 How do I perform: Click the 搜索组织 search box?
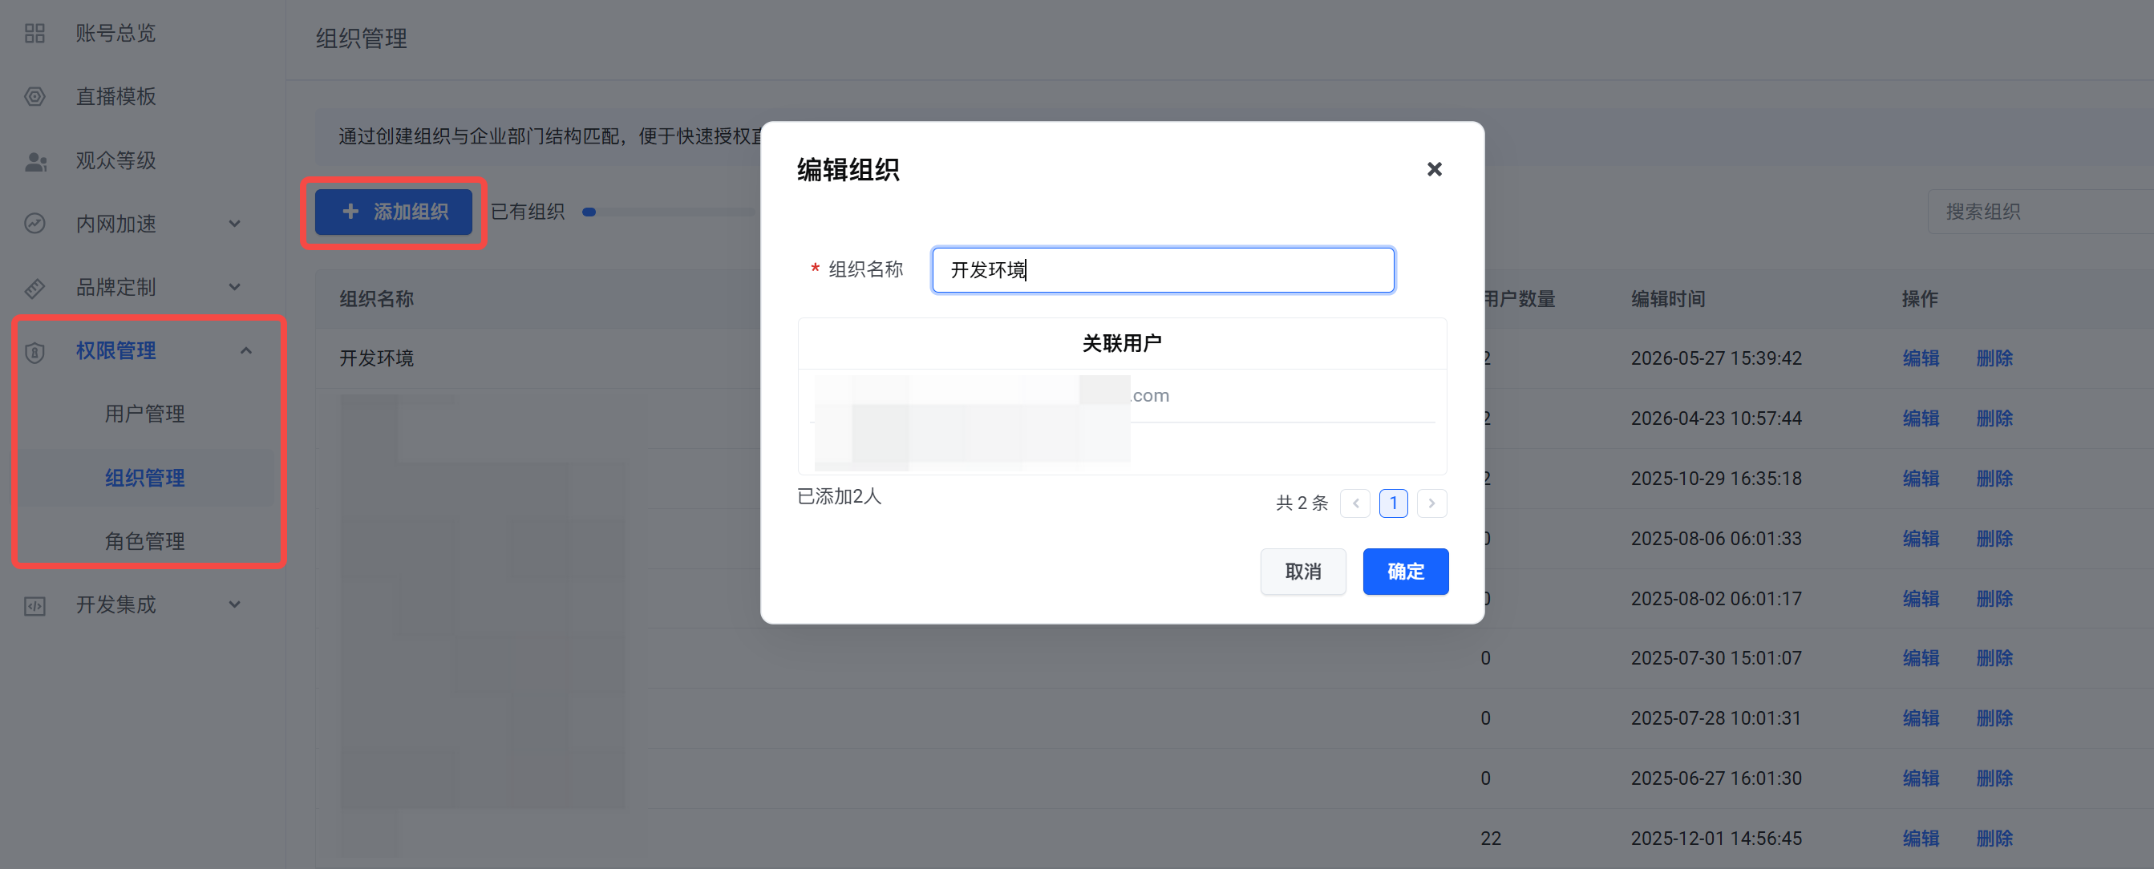pyautogui.click(x=2040, y=212)
